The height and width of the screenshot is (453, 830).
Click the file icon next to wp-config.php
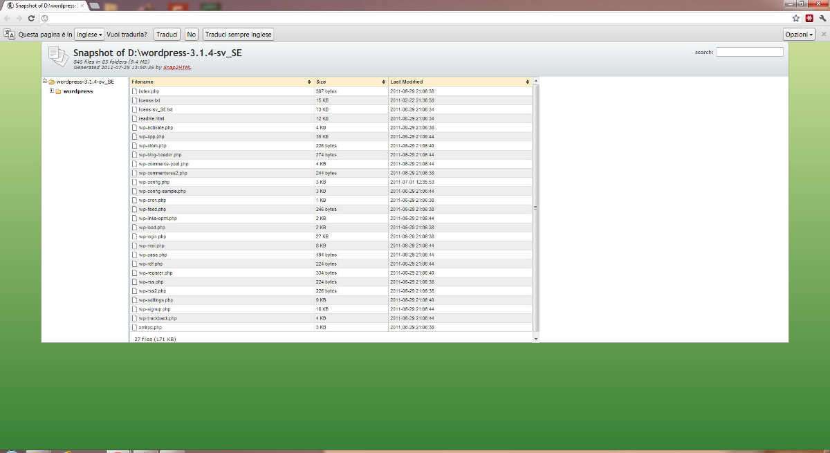click(135, 182)
